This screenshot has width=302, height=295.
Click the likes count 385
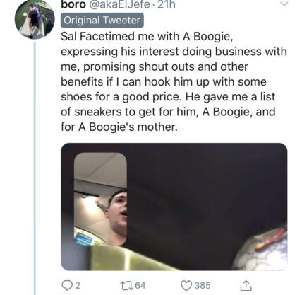point(203,286)
